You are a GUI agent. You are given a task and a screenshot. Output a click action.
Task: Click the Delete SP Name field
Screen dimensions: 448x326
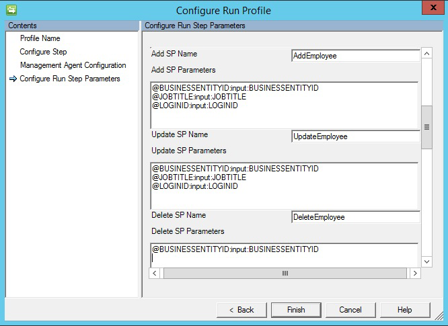(356, 217)
